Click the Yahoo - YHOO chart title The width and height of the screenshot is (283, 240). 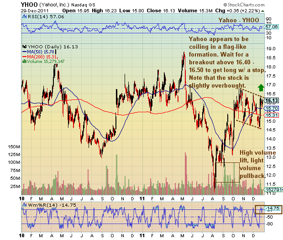pyautogui.click(x=239, y=20)
